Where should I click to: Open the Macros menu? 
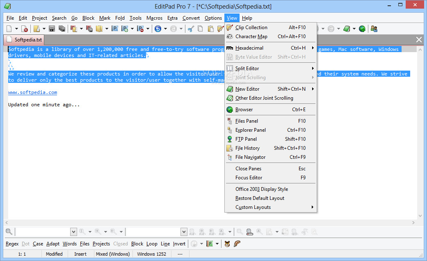click(x=154, y=18)
